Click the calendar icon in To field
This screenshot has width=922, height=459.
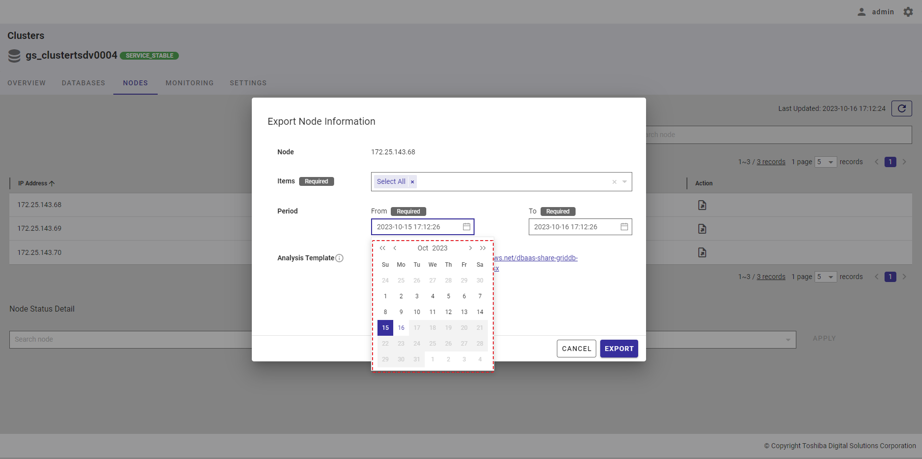[624, 227]
